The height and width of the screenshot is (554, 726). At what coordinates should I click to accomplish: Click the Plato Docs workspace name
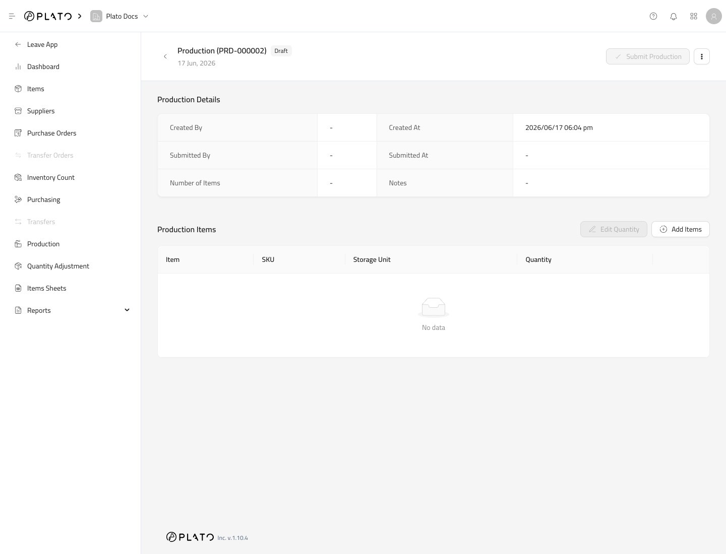[x=122, y=16]
